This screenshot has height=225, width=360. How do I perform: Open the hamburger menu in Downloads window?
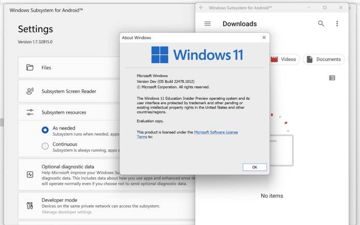pos(207,24)
